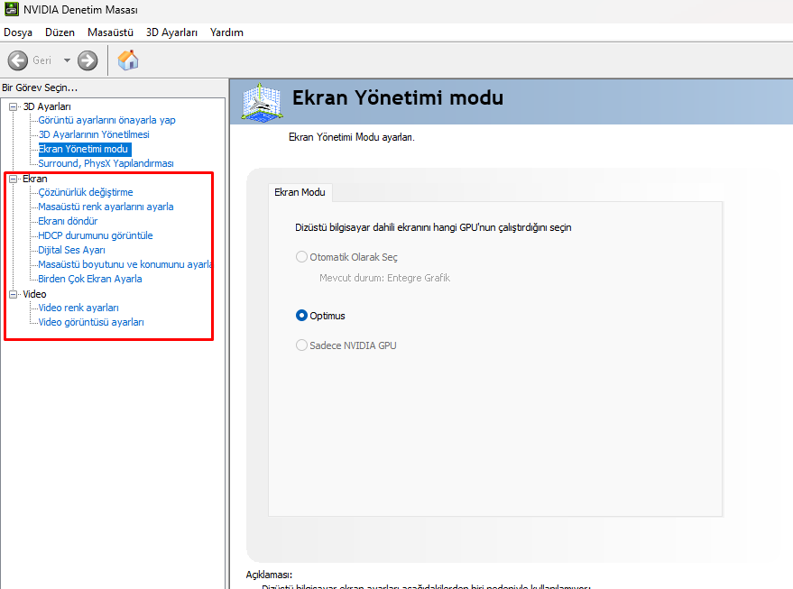Image resolution: width=793 pixels, height=589 pixels.
Task: Click the 'Mevcut durum: Entegre Grafik' text
Action: click(x=385, y=278)
